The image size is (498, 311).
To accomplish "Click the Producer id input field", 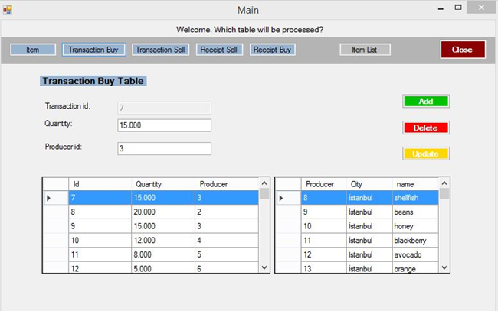I will click(x=164, y=148).
